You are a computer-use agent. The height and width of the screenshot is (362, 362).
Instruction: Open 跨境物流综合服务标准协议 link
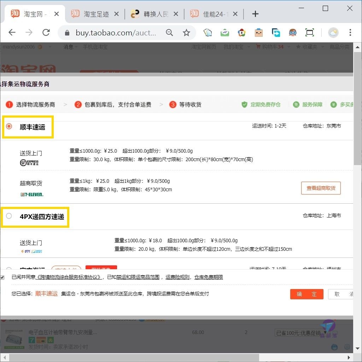pyautogui.click(x=69, y=277)
